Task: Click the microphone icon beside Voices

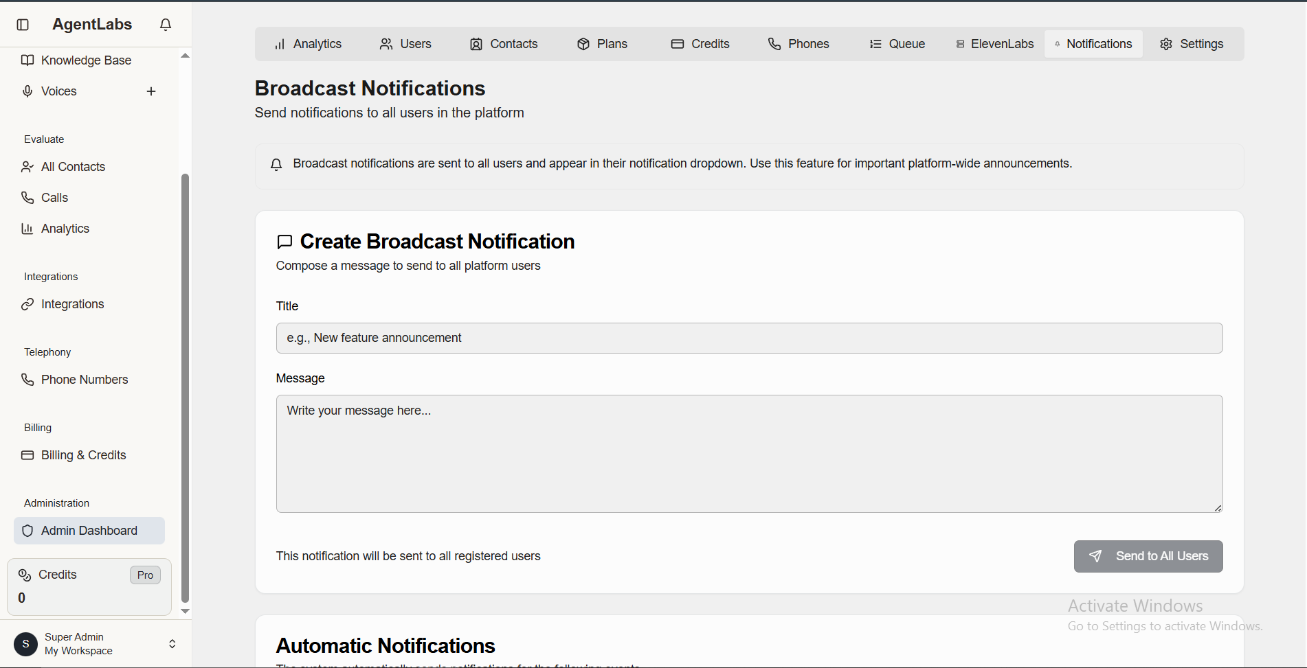Action: (27, 91)
